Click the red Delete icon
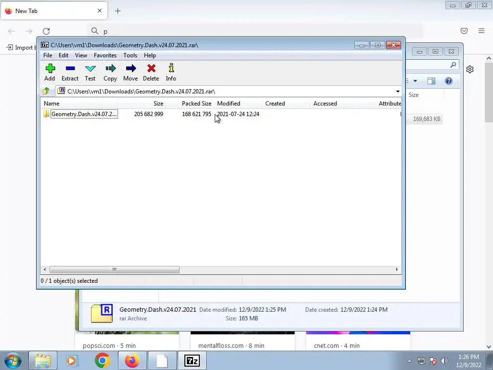This screenshot has height=370, width=493. click(151, 72)
